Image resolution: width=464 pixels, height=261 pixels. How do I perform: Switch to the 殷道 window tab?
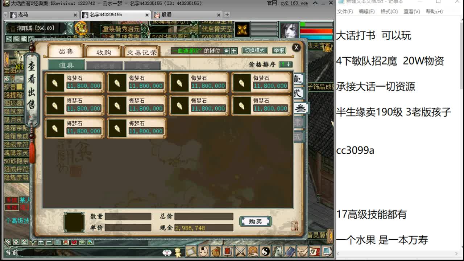(187, 15)
